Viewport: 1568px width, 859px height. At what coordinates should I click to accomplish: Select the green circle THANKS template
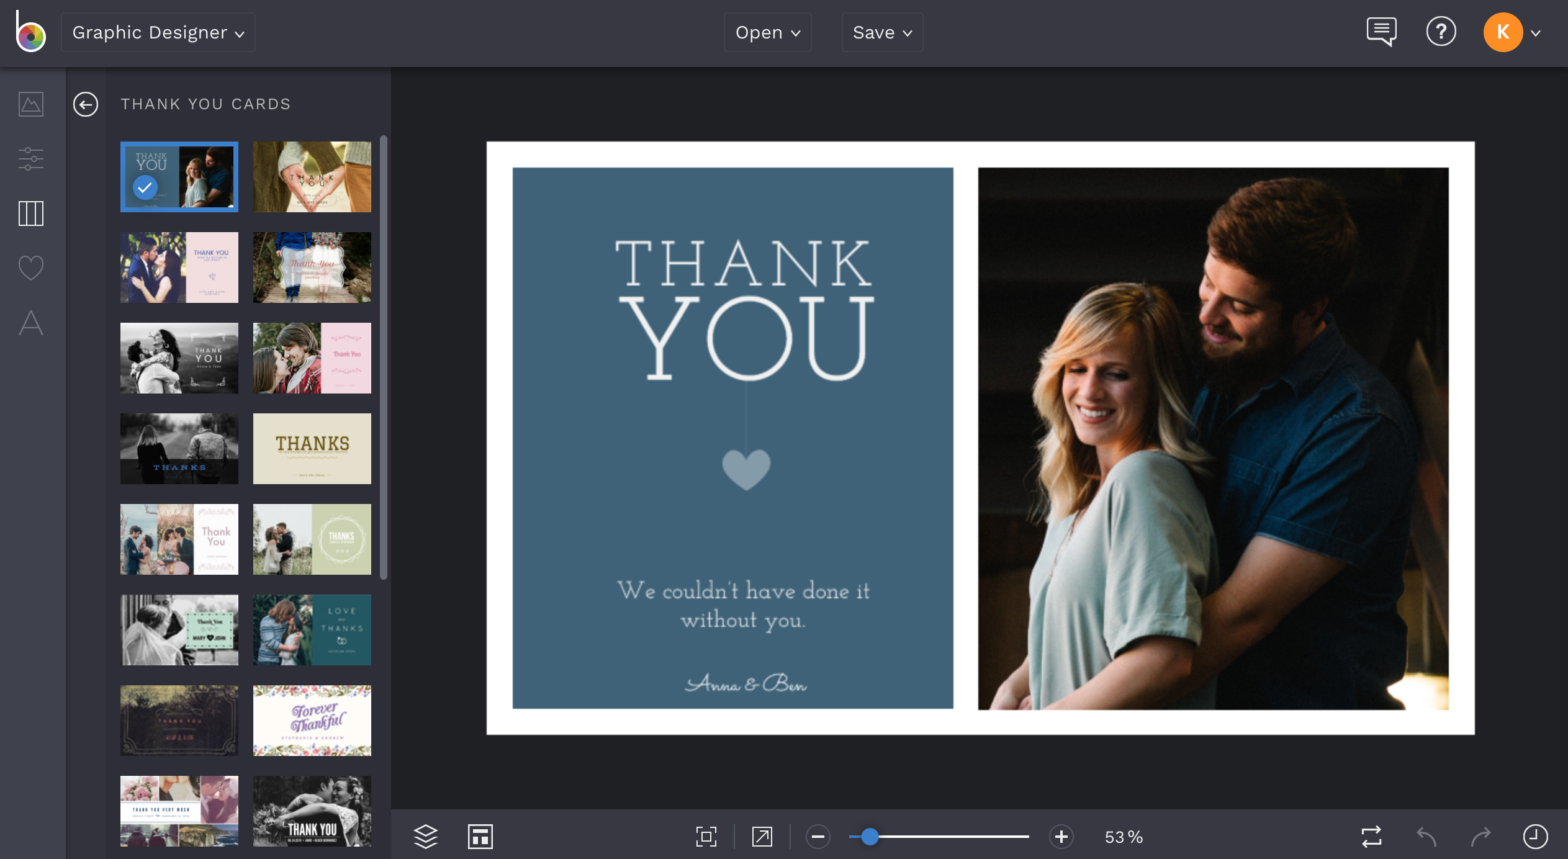(312, 539)
